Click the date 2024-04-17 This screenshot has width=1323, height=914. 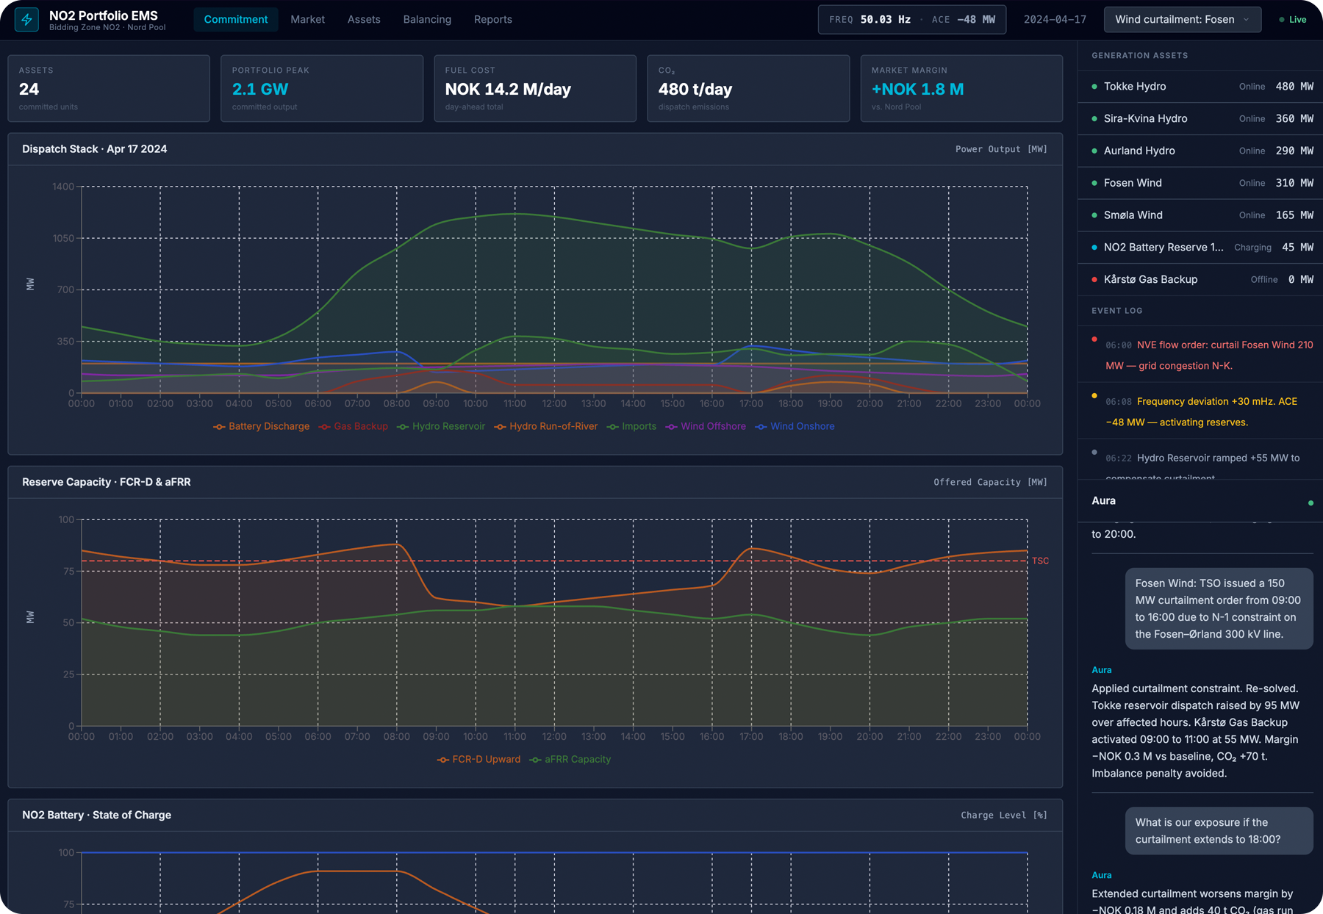pos(1055,20)
